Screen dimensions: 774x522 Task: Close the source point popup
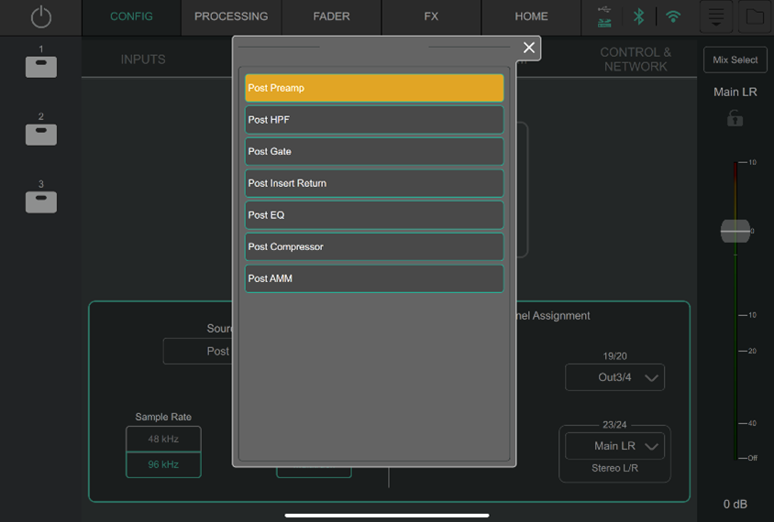(528, 48)
